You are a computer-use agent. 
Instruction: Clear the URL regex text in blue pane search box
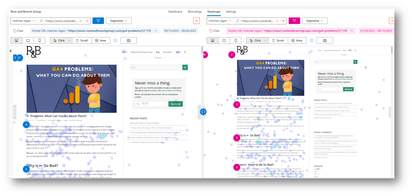[x=81, y=21]
